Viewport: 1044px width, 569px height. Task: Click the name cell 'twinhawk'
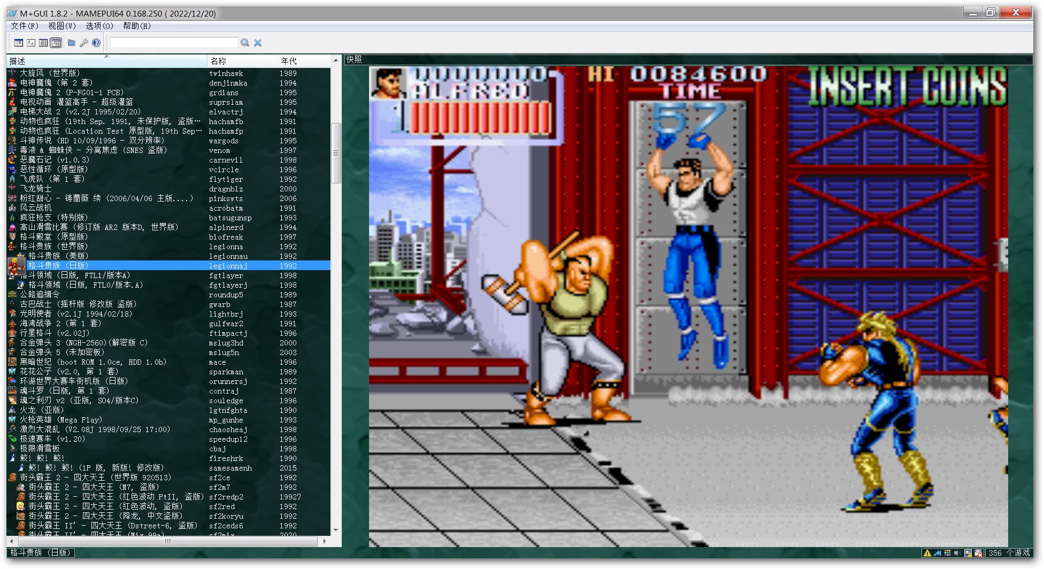[226, 73]
